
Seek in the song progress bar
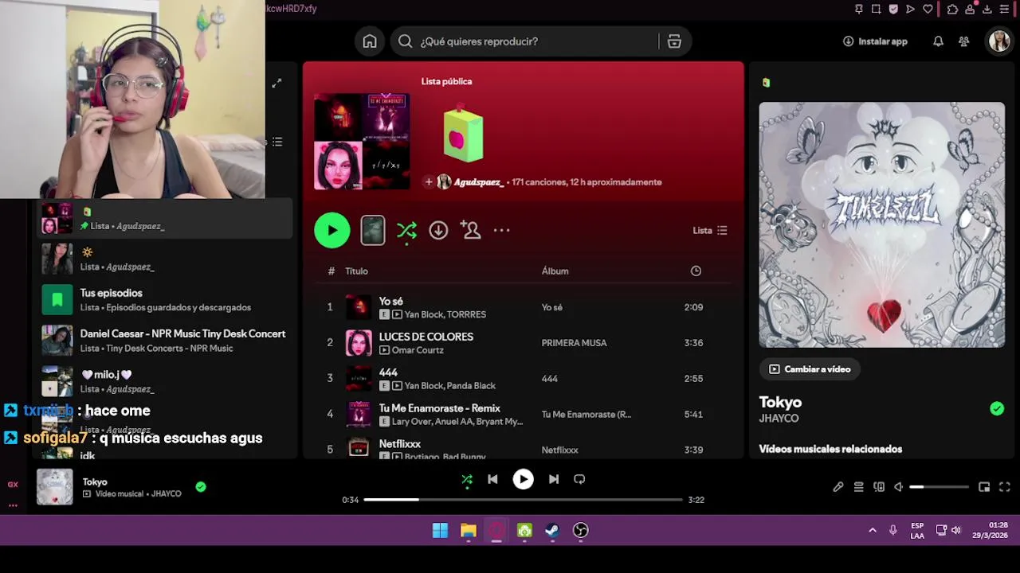pyautogui.click(x=523, y=500)
